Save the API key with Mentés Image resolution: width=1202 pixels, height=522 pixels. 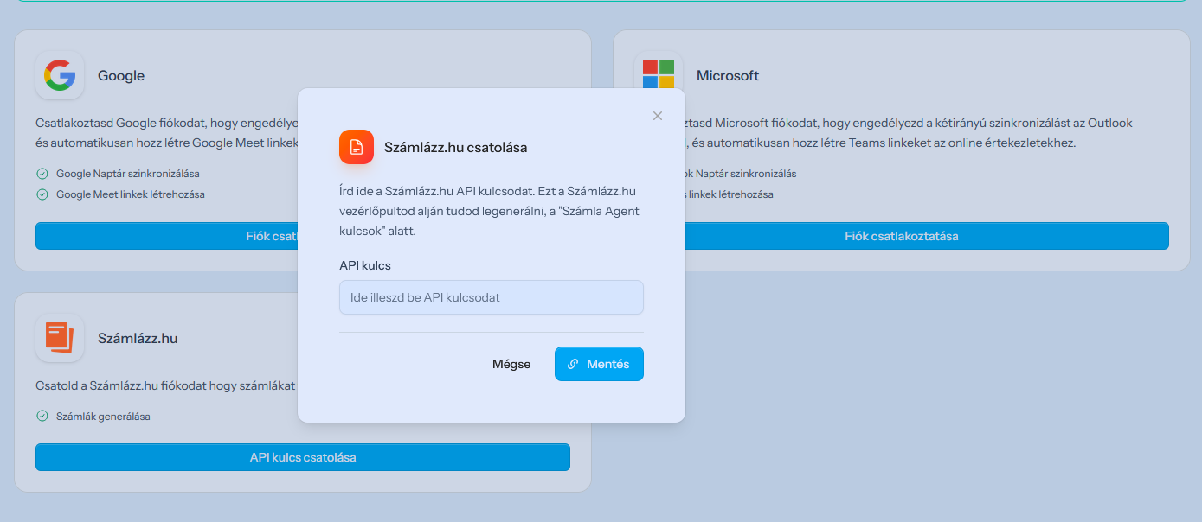(x=599, y=364)
